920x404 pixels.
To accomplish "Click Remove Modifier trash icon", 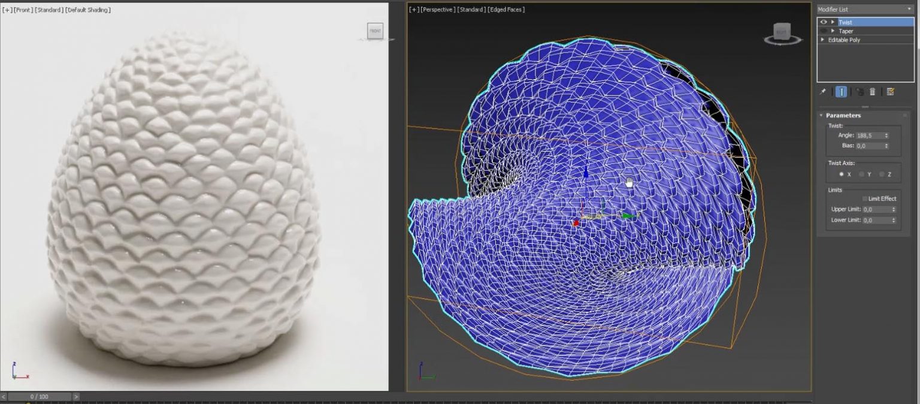I will tap(873, 92).
